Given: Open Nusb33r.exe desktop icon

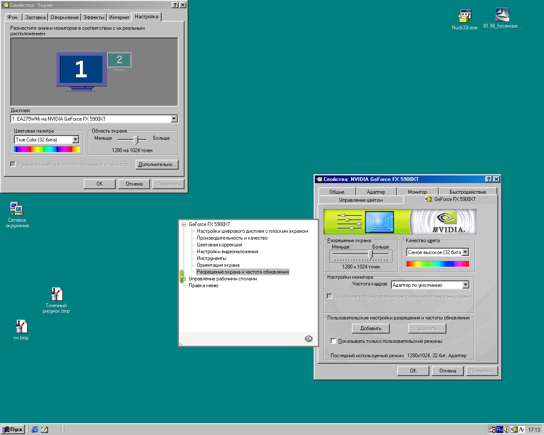Looking at the screenshot, I should [x=465, y=17].
